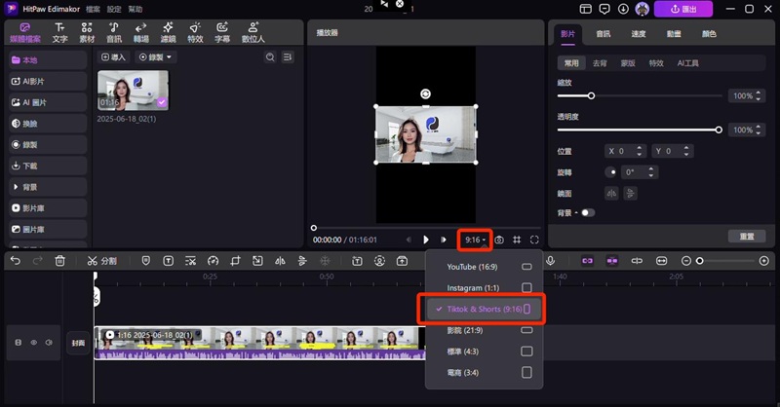Click the undo arrow in timeline toolbar
Viewport: 780px width, 407px height.
coord(15,261)
